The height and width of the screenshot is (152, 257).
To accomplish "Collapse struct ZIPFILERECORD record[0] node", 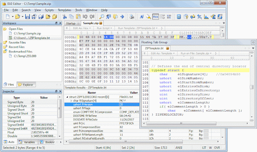I will coord(67,97).
